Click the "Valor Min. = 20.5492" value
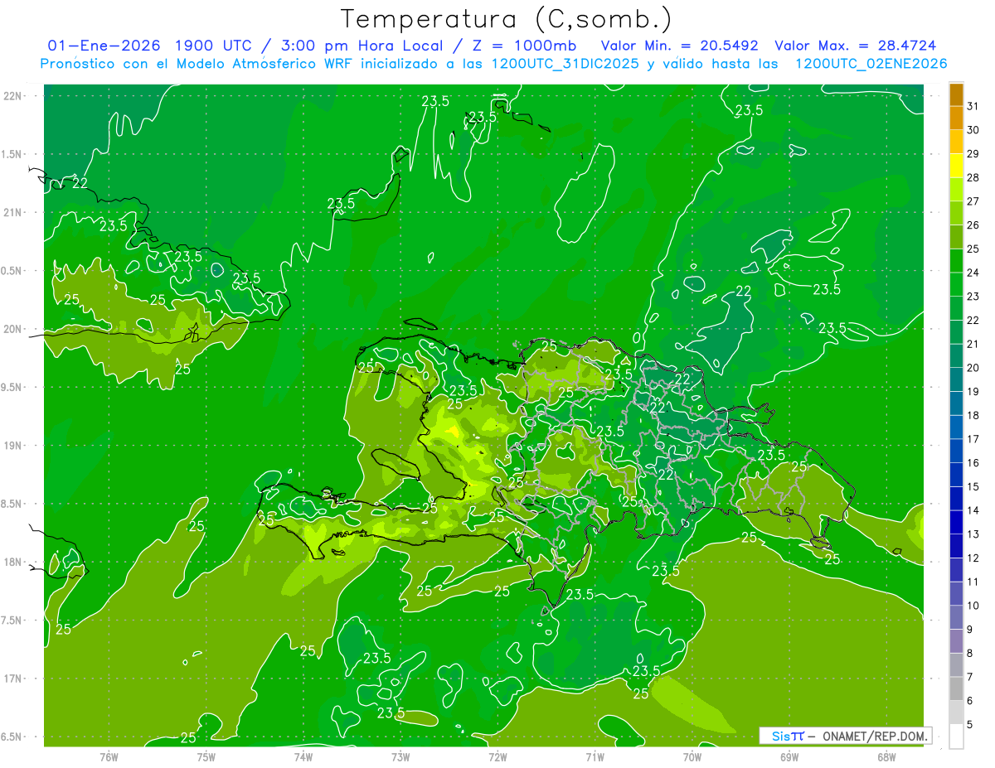 pyautogui.click(x=680, y=46)
